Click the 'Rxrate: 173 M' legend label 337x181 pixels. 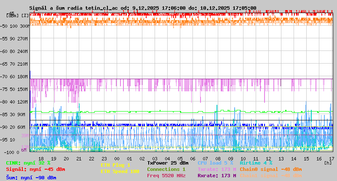tap(217, 176)
